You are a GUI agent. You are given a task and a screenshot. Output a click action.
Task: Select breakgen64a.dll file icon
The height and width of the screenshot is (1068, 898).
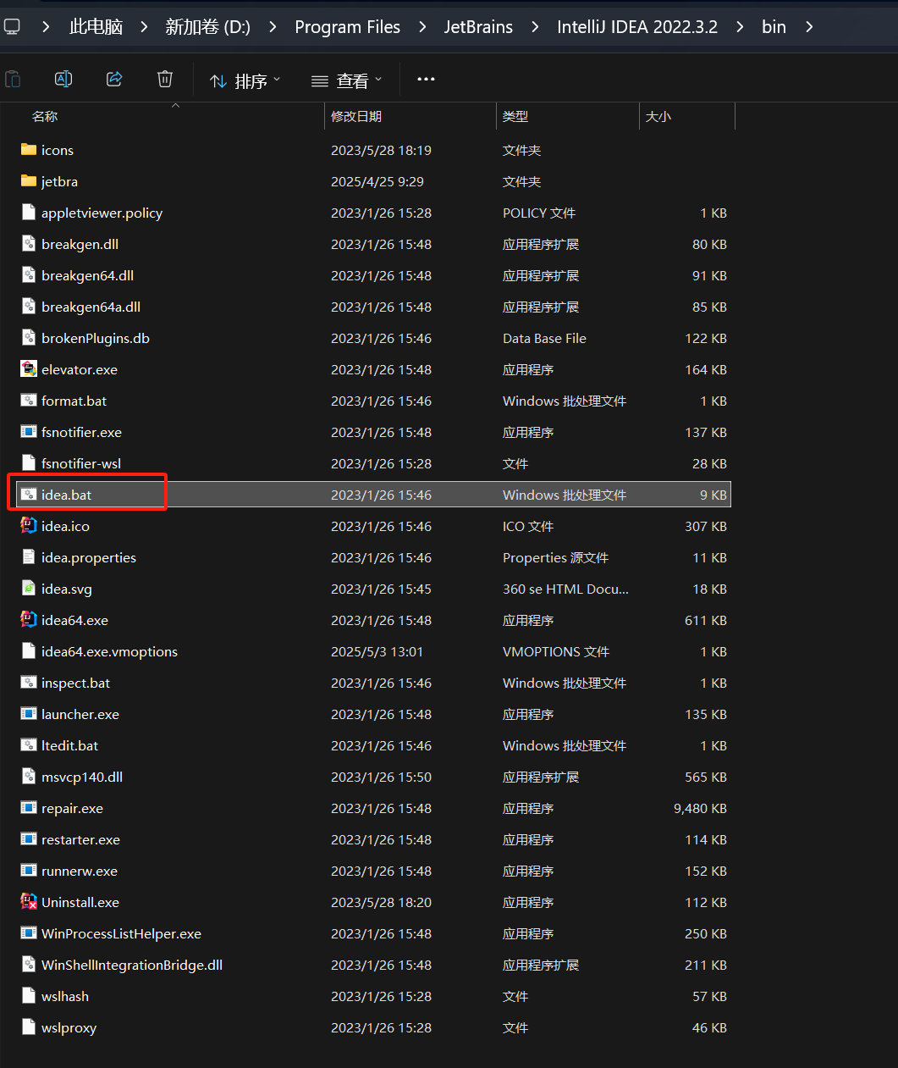[x=29, y=307]
